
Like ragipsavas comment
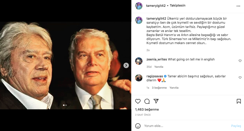point(240,78)
